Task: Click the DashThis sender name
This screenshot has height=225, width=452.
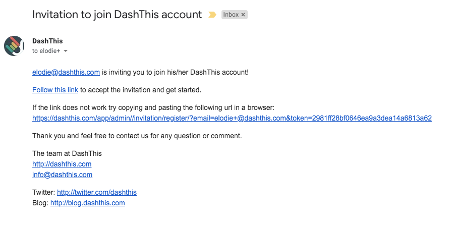Action: tap(47, 41)
